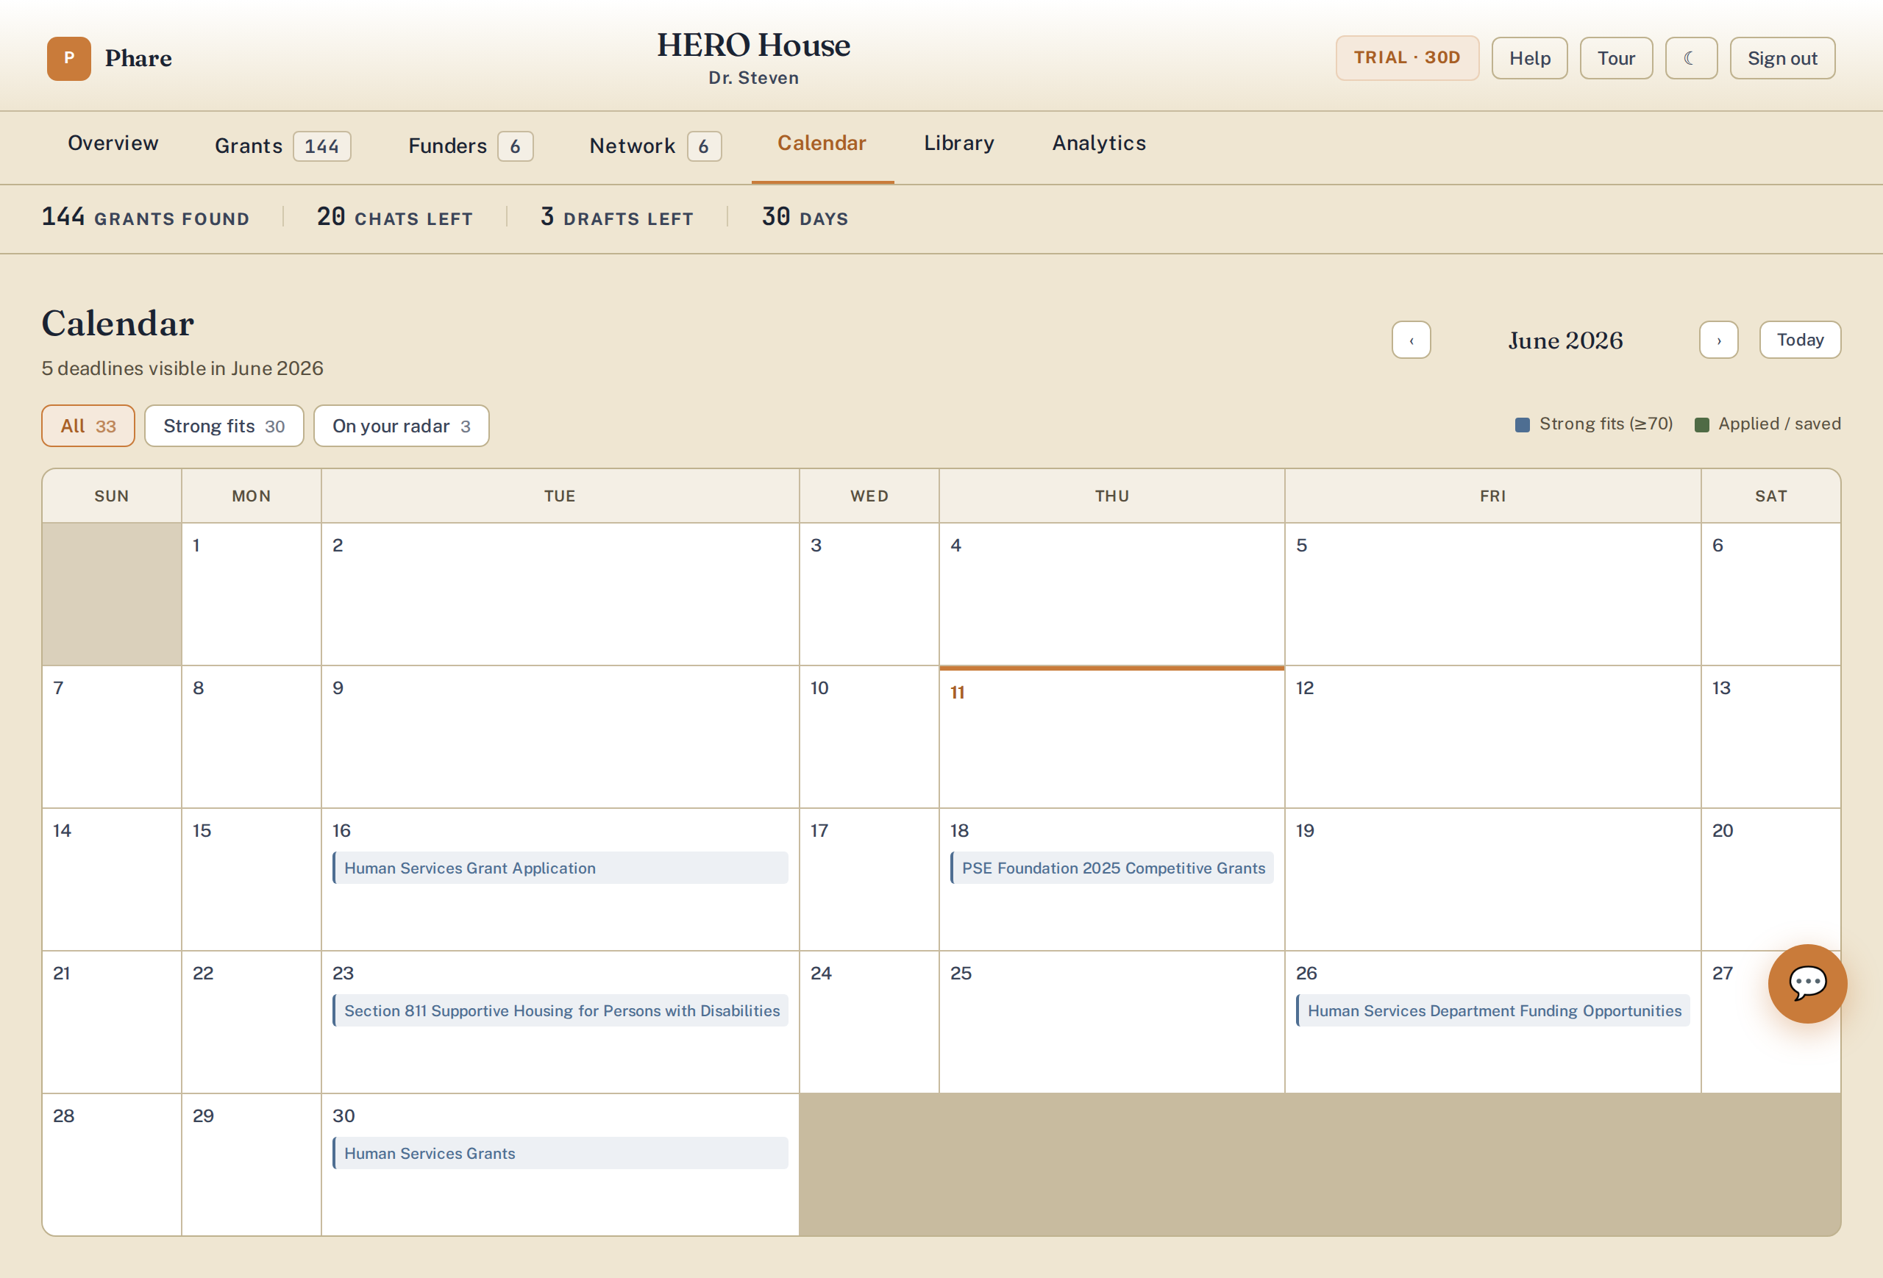Click the Help button
1883x1278 pixels.
pyautogui.click(x=1530, y=58)
